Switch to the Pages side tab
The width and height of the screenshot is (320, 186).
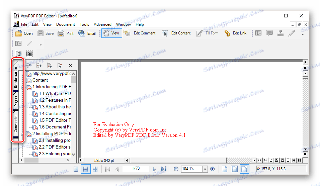16,101
